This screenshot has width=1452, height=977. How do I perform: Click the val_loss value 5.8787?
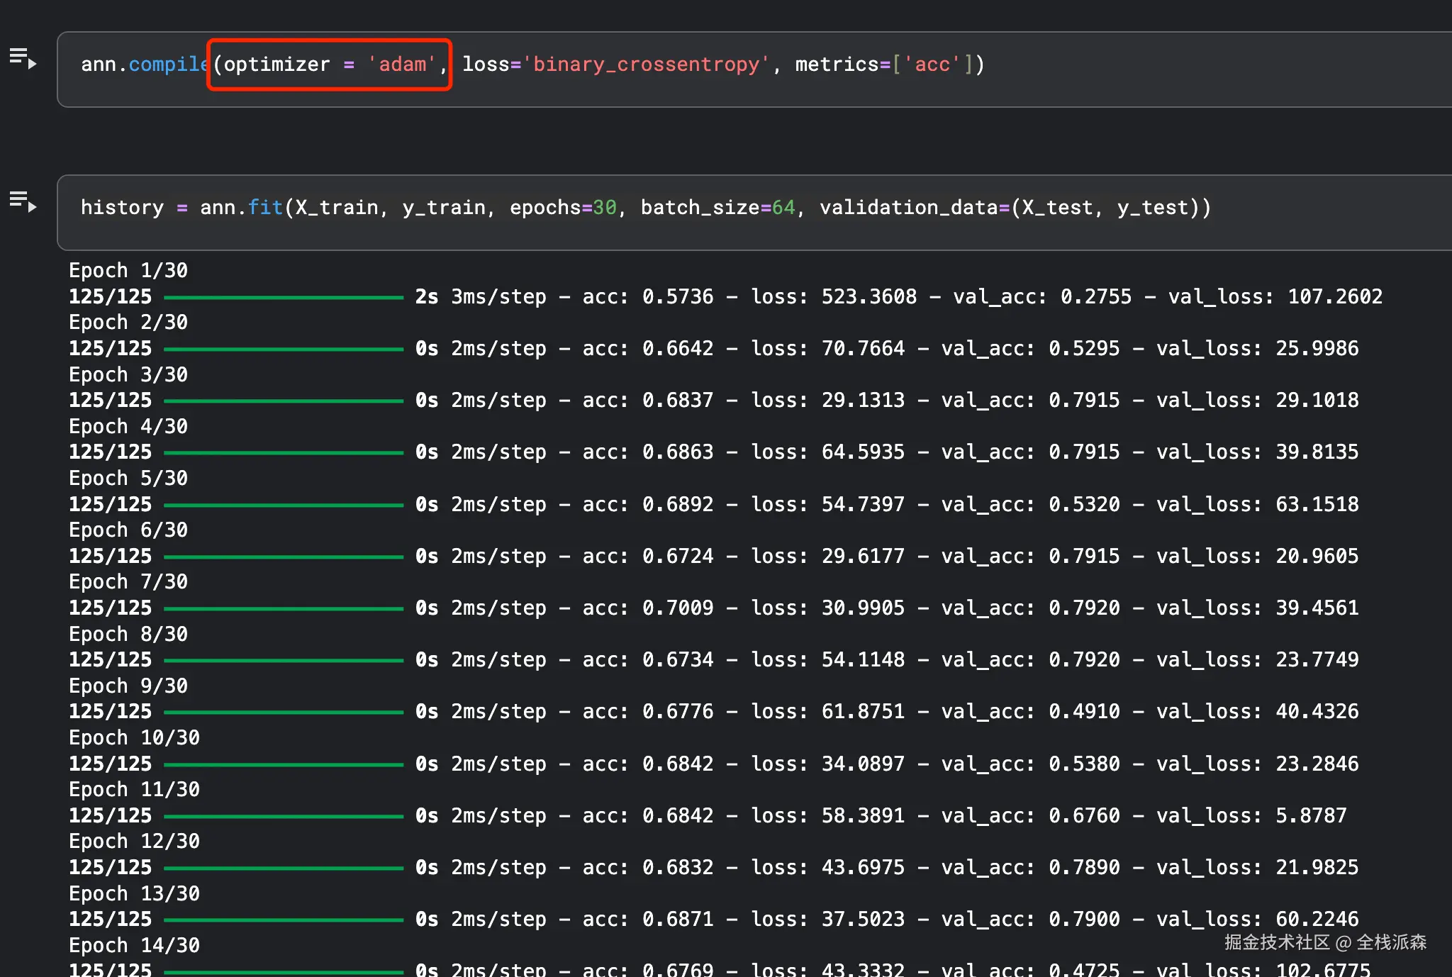(1310, 815)
